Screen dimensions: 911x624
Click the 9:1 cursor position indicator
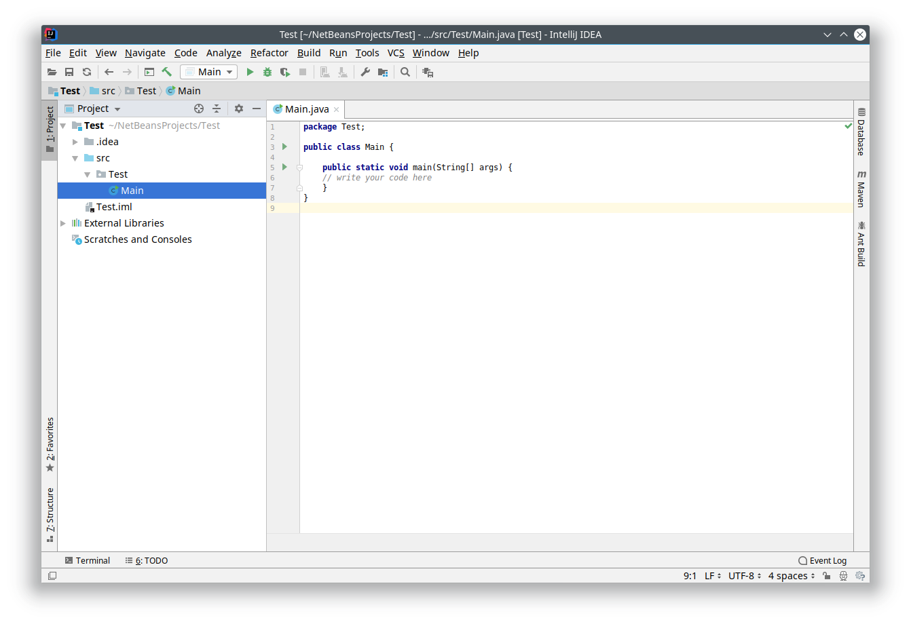pyautogui.click(x=690, y=576)
